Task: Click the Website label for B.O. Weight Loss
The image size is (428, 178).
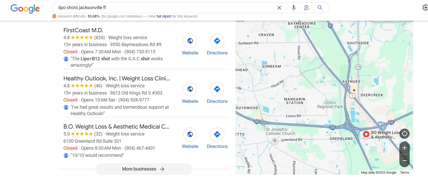Action: coord(190,146)
